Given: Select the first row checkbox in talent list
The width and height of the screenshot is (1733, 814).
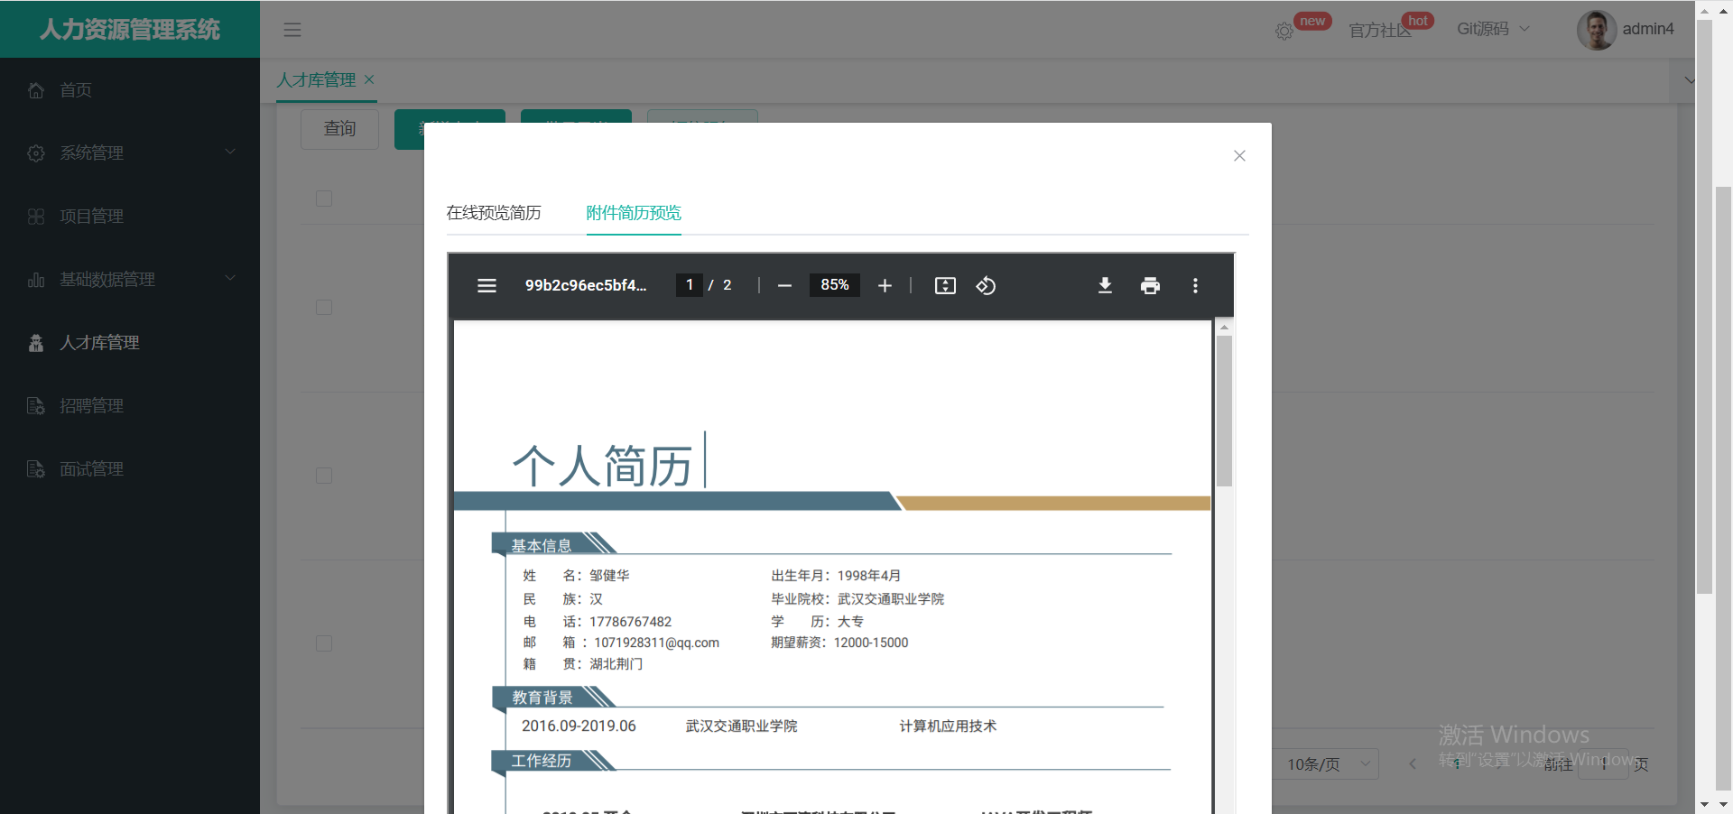Looking at the screenshot, I should (x=324, y=307).
